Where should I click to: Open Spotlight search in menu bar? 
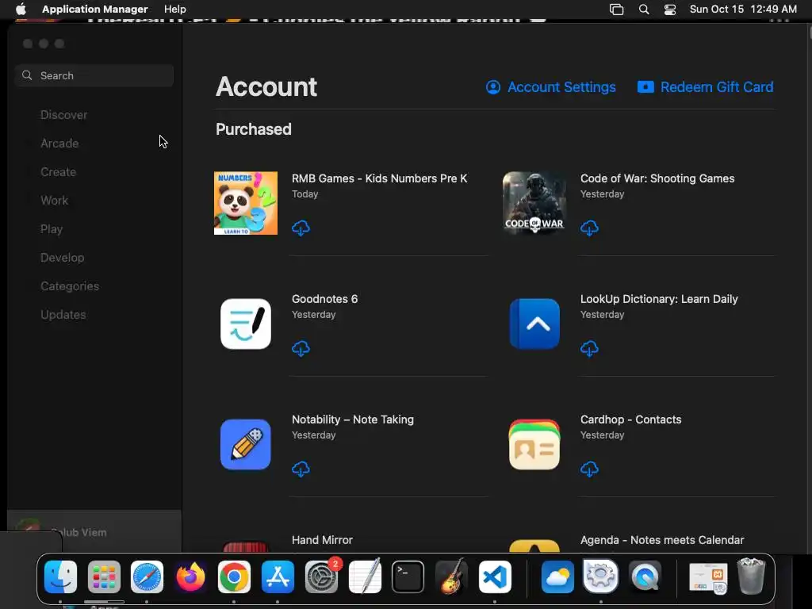point(644,10)
